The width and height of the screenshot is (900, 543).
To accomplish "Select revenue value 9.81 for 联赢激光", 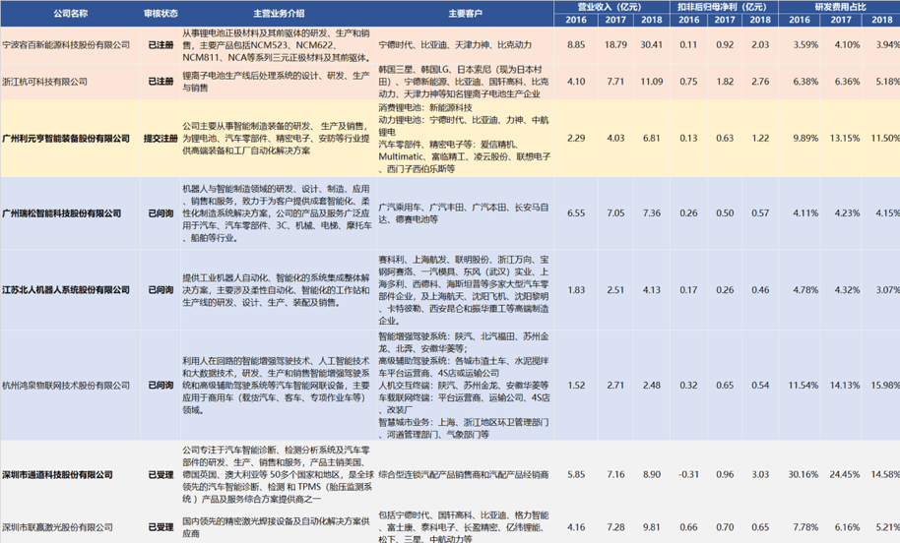I will coord(652,527).
